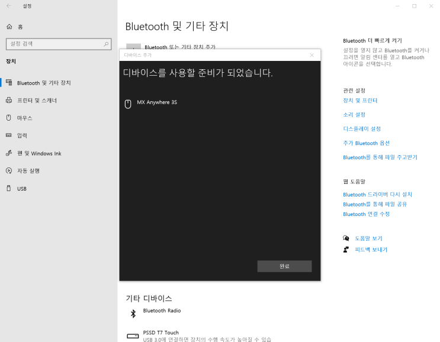The image size is (440, 342).
Task: Click Bluetooth 더 빠르게 켜기 heading
Action: pyautogui.click(x=372, y=41)
